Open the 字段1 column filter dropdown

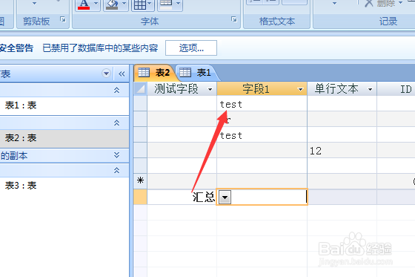pos(300,89)
